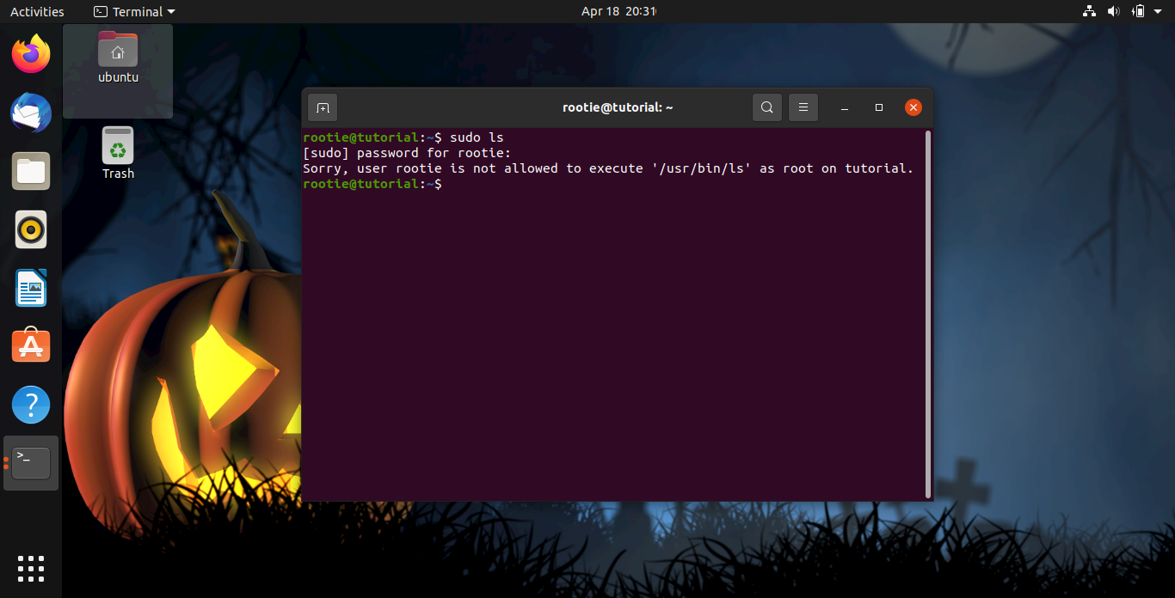Screen dimensions: 1175x598
Task: Open the Activities overview
Action: 37,11
